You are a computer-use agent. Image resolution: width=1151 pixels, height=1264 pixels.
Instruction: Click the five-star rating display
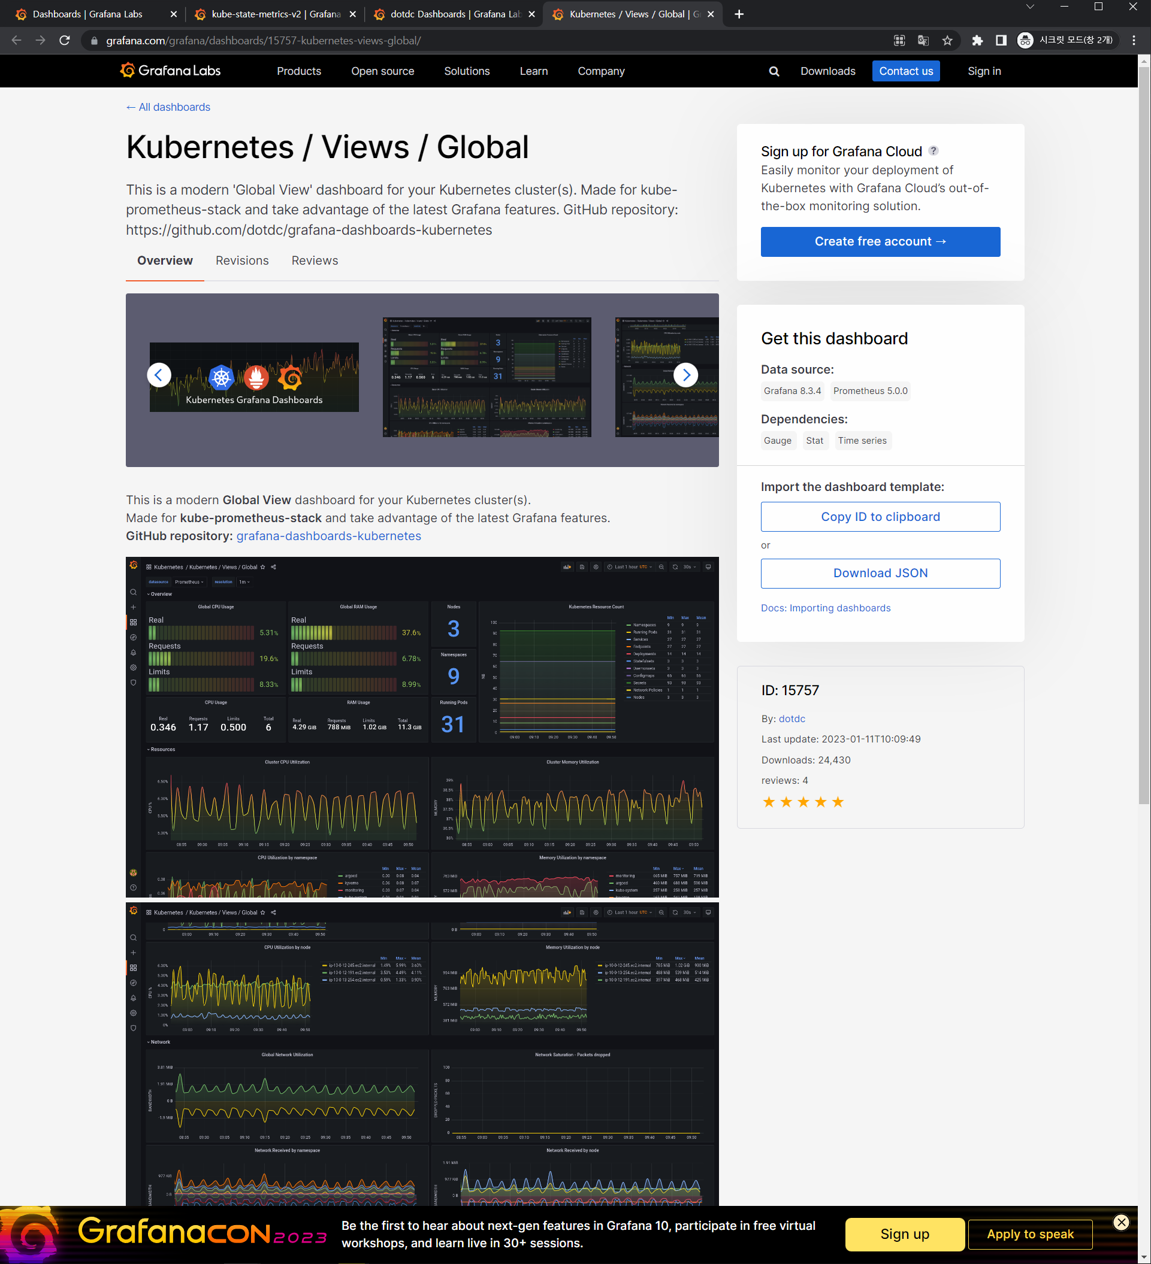tap(803, 802)
